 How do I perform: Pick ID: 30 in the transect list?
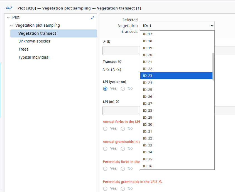176,124
